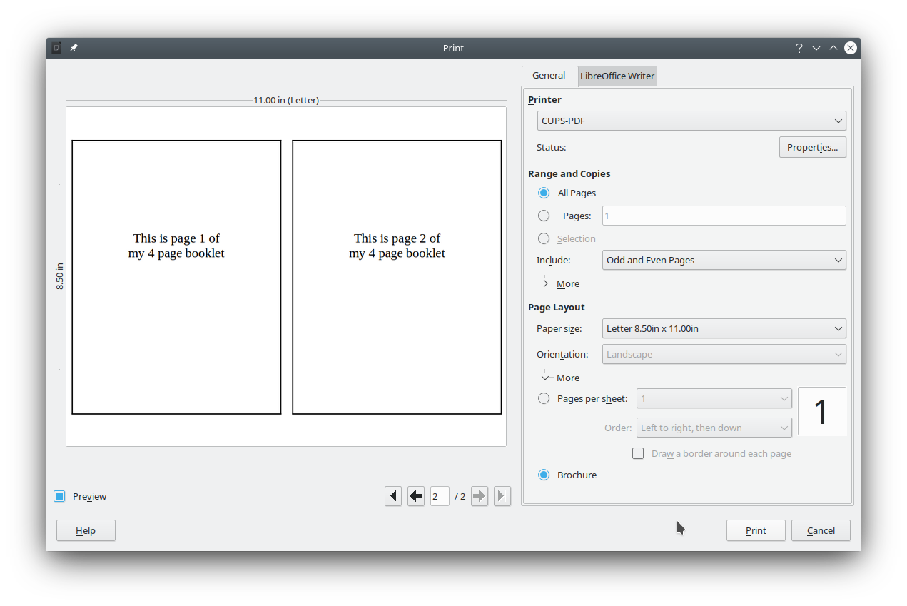Go to the previous preview page
Image resolution: width=907 pixels, height=606 pixels.
[x=416, y=495]
